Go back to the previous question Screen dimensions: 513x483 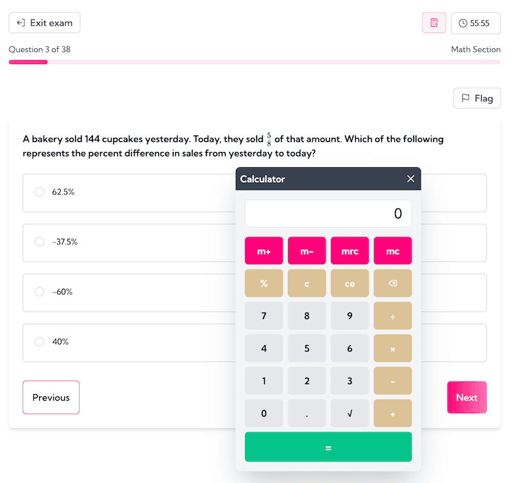pyautogui.click(x=51, y=397)
